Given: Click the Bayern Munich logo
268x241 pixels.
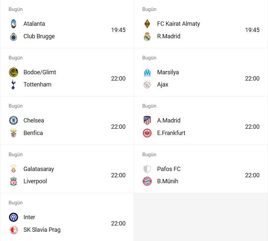Looking at the screenshot, I should (x=147, y=181).
